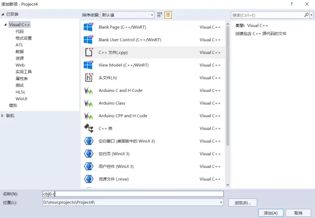Open the search options dropdown arrow
Viewport: 315px width, 218px height.
click(311, 15)
